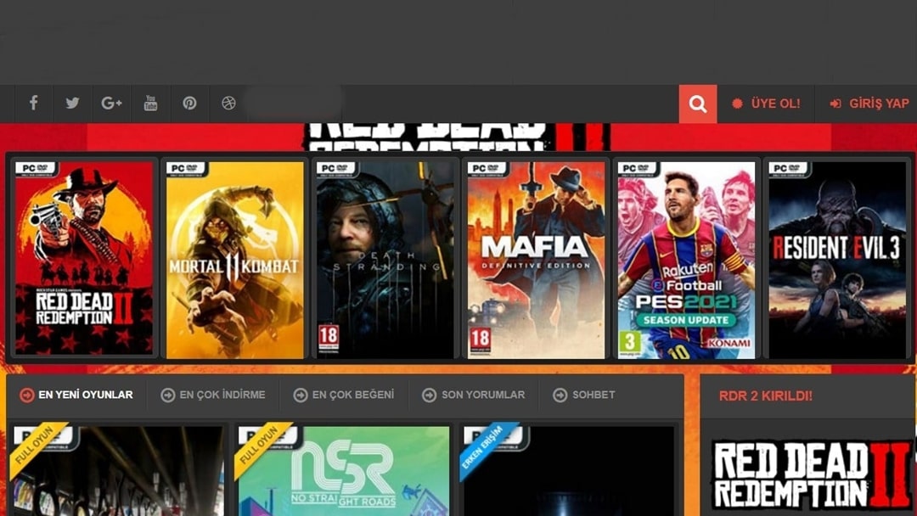Viewport: 917px width, 516px height.
Task: Open the Mortal Kombat 11 cover
Action: tap(235, 260)
